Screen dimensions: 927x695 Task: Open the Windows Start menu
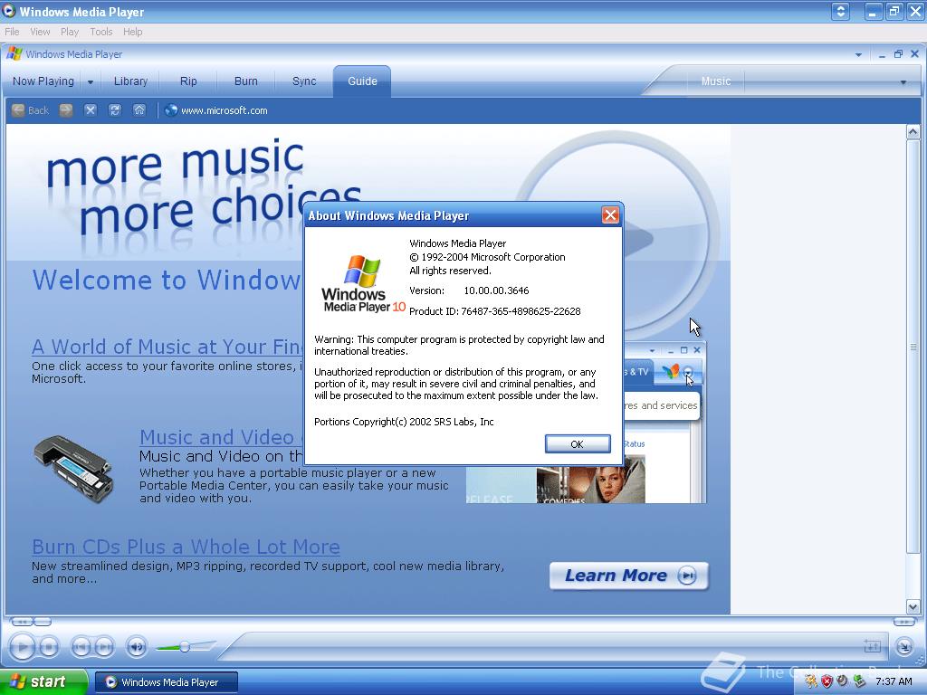(43, 682)
